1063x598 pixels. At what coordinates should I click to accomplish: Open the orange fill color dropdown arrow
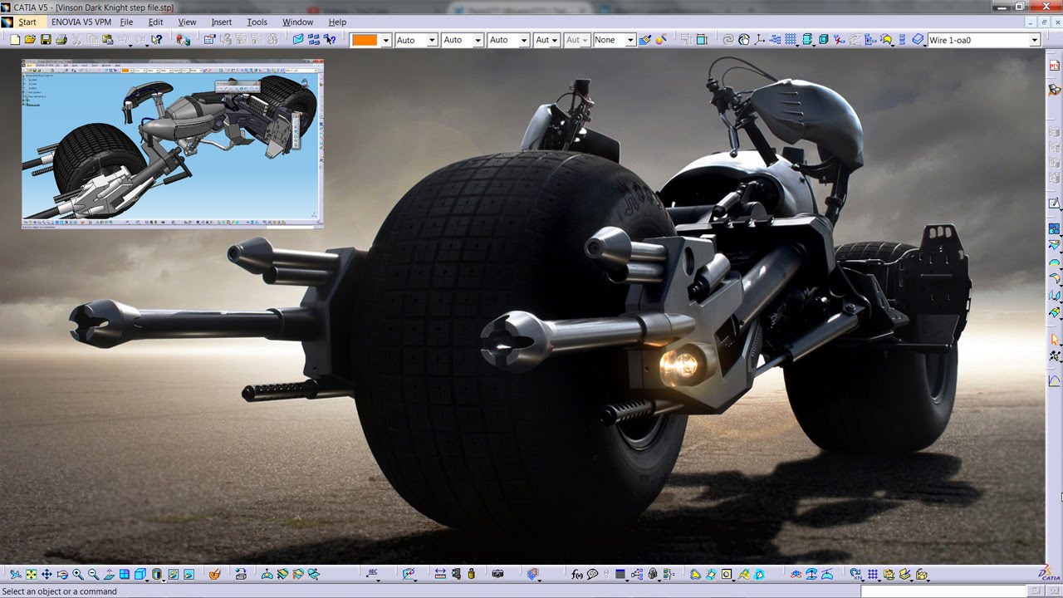click(385, 40)
